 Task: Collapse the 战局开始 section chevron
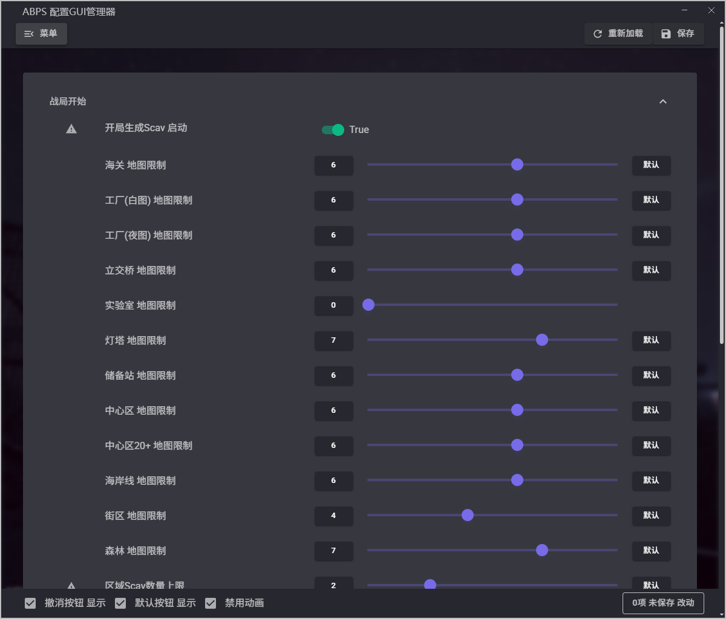(x=663, y=102)
